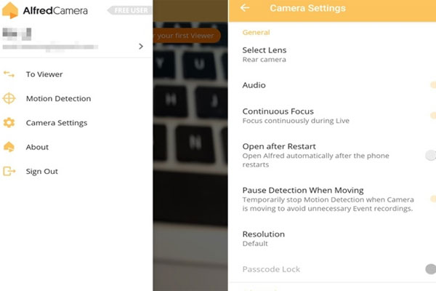Click the Camera Settings gear icon

[9, 122]
